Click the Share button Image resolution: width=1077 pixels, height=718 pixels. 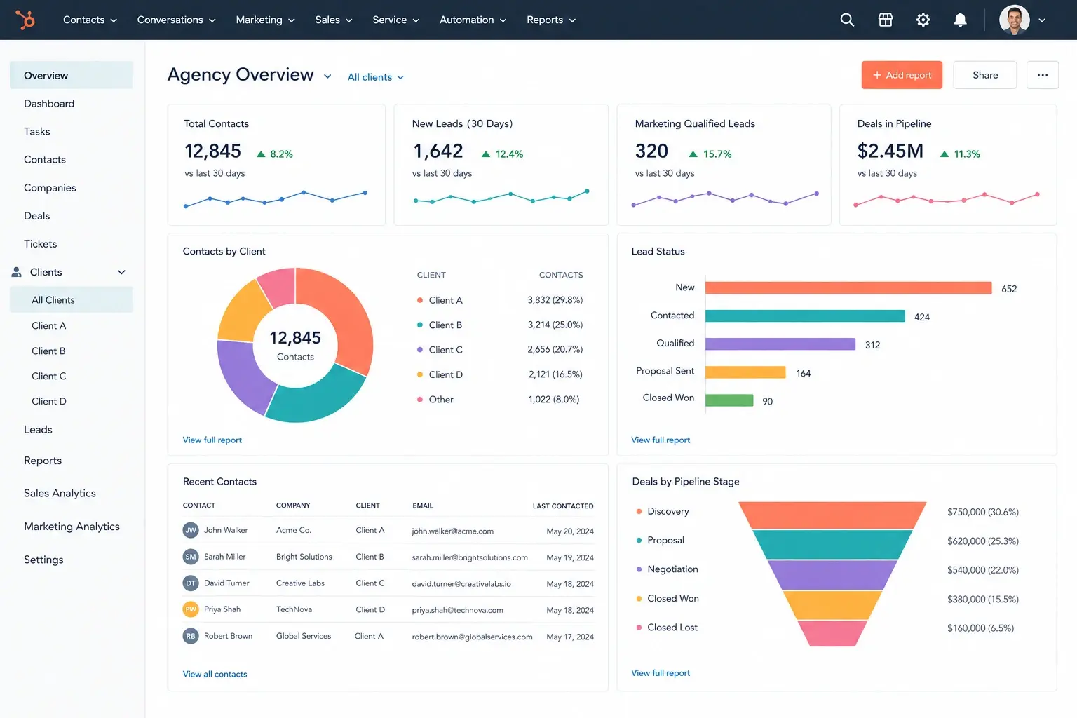click(985, 75)
